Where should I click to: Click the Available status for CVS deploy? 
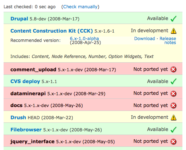tap(158, 81)
